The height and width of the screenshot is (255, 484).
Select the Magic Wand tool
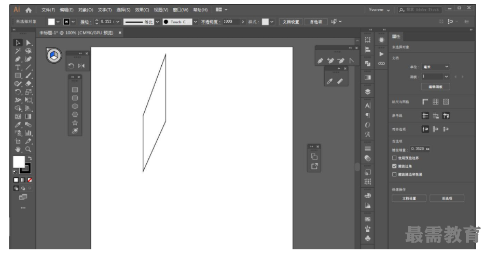pyautogui.click(x=18, y=51)
